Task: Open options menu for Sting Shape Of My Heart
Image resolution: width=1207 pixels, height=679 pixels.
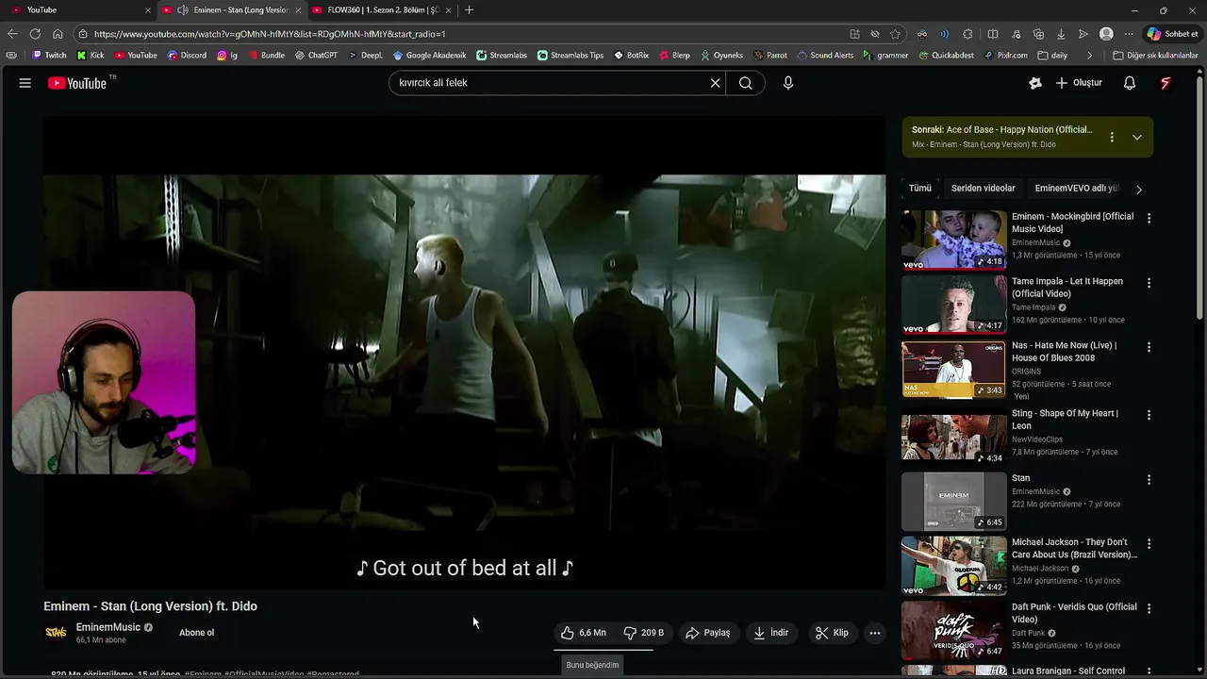Action: click(1149, 415)
